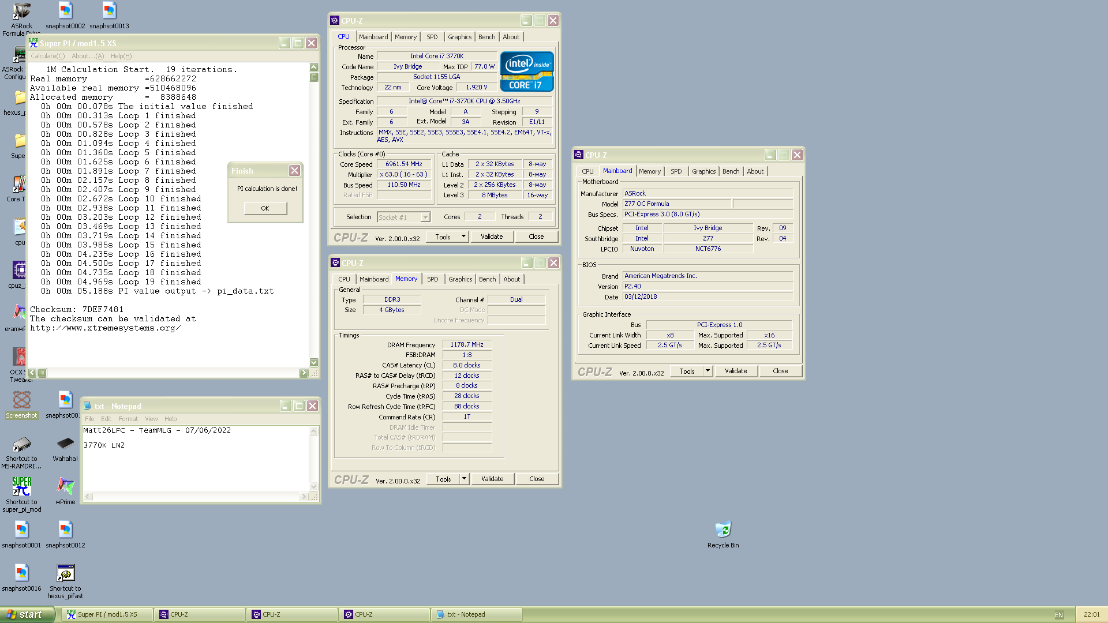Click Super PI horizontal scrollbar right arrow
This screenshot has width=1108, height=623.
[x=304, y=373]
